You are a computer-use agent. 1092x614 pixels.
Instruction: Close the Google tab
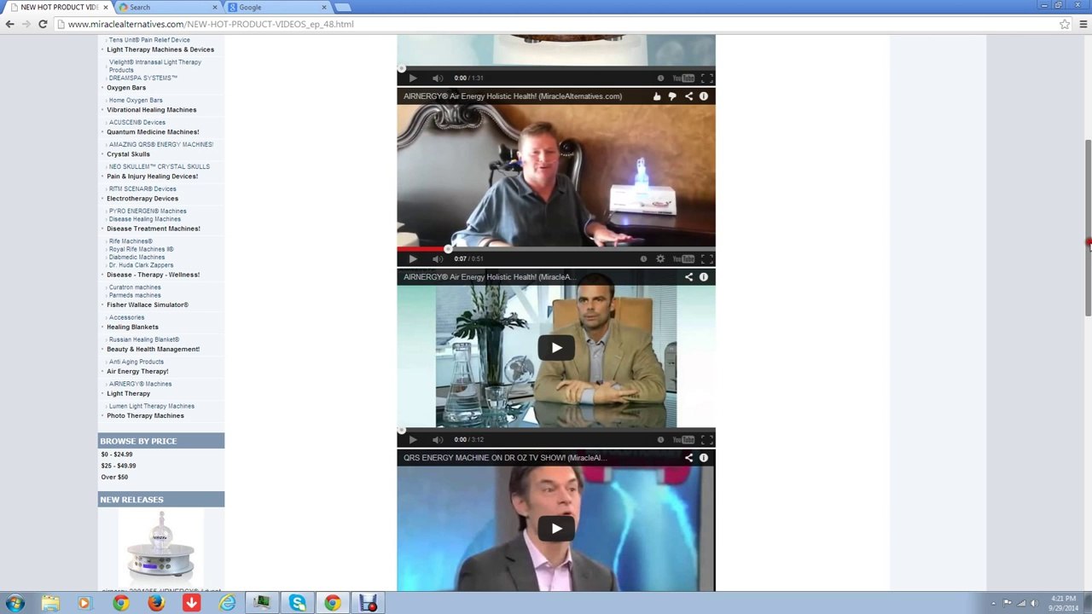pyautogui.click(x=324, y=7)
